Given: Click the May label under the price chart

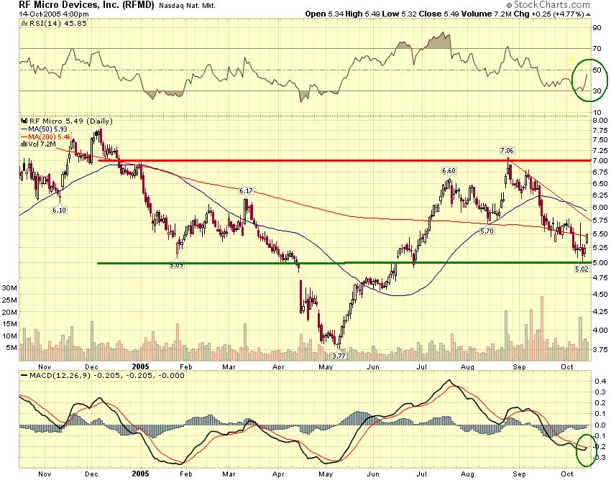Looking at the screenshot, I should coord(326,367).
